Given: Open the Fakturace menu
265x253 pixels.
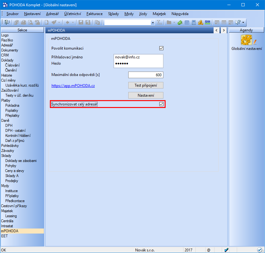Looking at the screenshot, I should coord(94,14).
